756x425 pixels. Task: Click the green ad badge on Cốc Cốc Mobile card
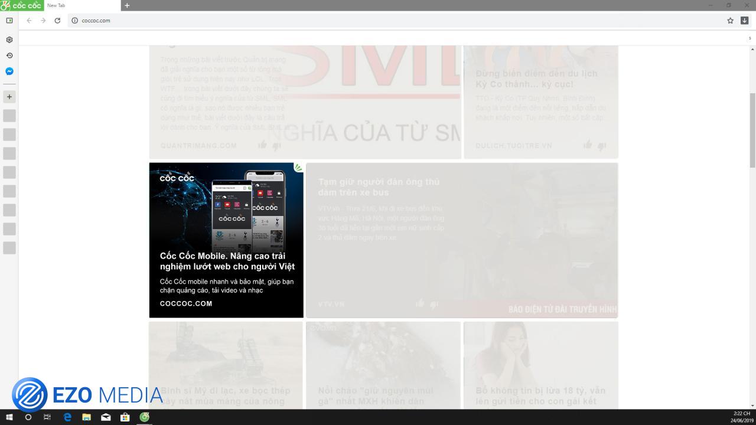click(x=298, y=168)
